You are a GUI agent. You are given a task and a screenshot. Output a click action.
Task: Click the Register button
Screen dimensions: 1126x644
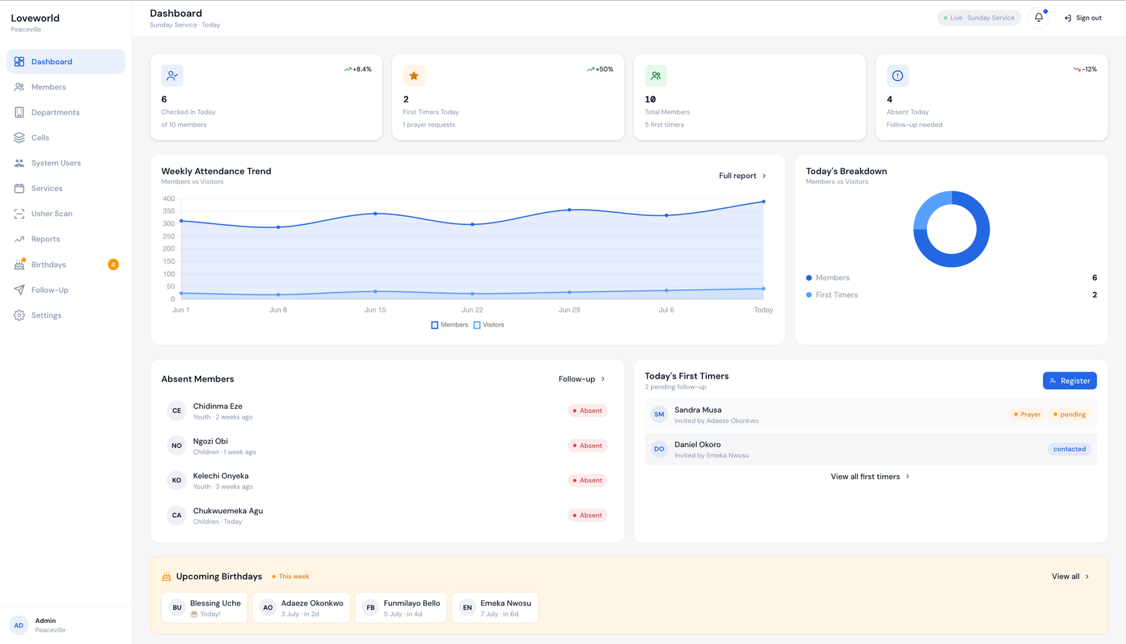(x=1070, y=381)
